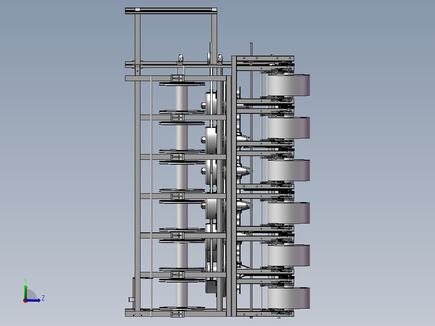This screenshot has width=435, height=326.
Task: Click the red origin point of the axis triad
Action: [25, 301]
